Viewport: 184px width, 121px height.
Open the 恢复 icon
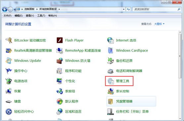[x=9, y=91]
